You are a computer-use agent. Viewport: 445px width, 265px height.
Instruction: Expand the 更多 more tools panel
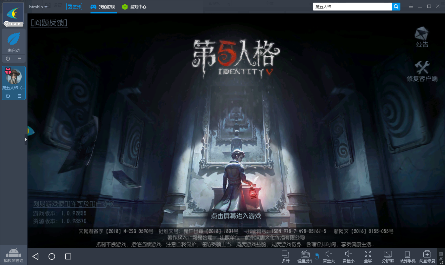[x=441, y=256]
